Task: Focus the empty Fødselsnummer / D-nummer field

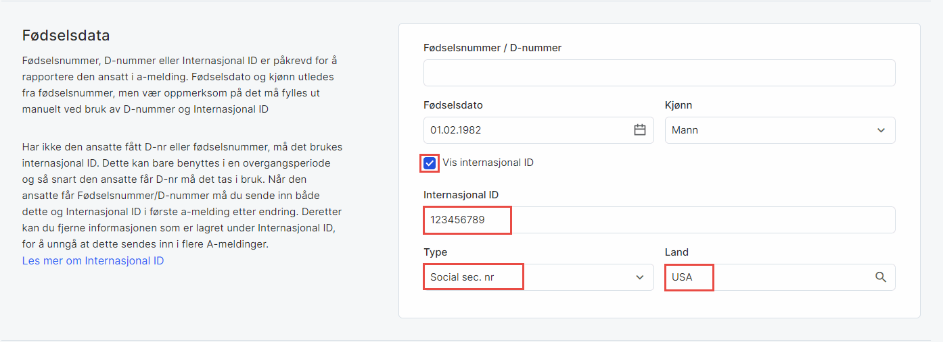Action: coord(659,73)
